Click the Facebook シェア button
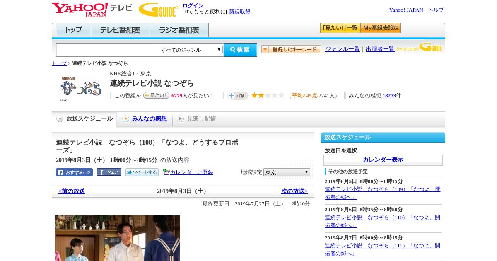The width and height of the screenshot is (497, 261). click(109, 172)
